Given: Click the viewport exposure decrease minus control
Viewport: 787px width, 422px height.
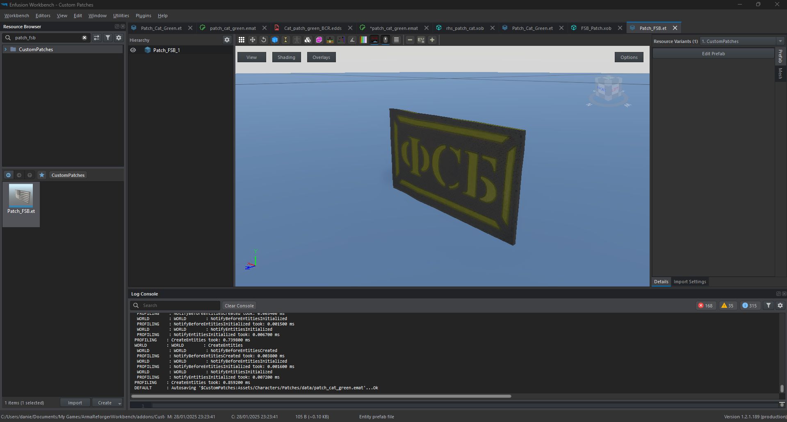Looking at the screenshot, I should (410, 40).
